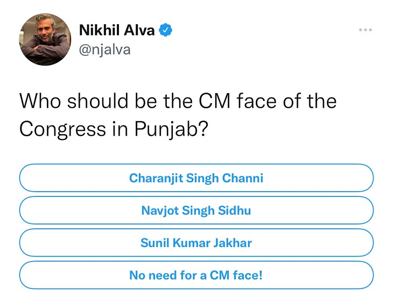Pick the second poll choice, Sidhu
Viewport: 393px width, 295px height.
196,210
